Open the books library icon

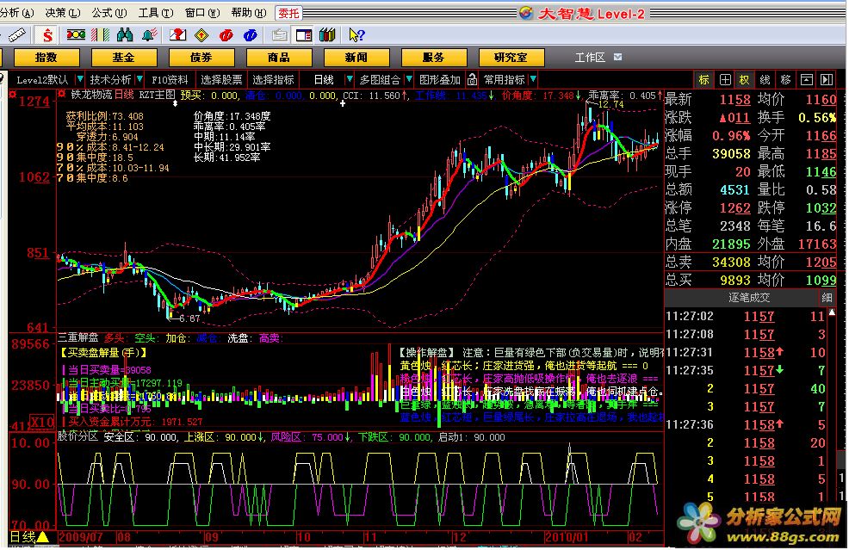coord(327,35)
